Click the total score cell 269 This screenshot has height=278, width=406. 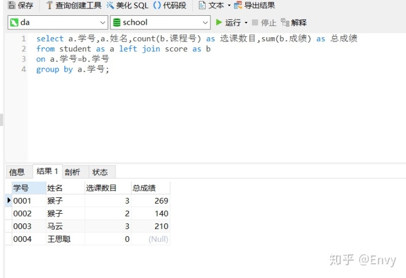click(x=151, y=201)
